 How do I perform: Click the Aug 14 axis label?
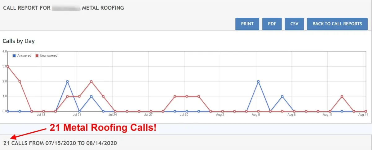[x=363, y=115]
